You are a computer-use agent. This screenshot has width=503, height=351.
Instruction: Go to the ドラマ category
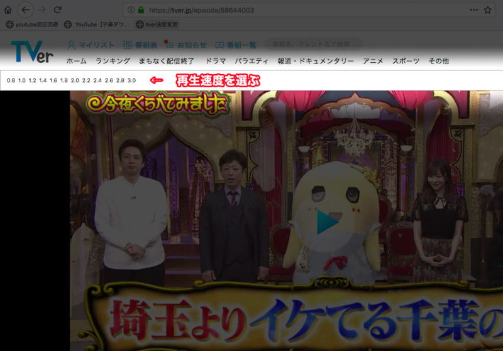(x=216, y=61)
